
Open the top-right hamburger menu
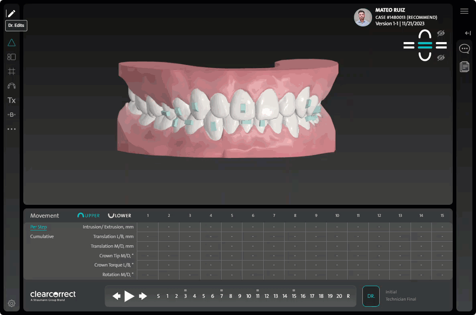[x=464, y=11]
